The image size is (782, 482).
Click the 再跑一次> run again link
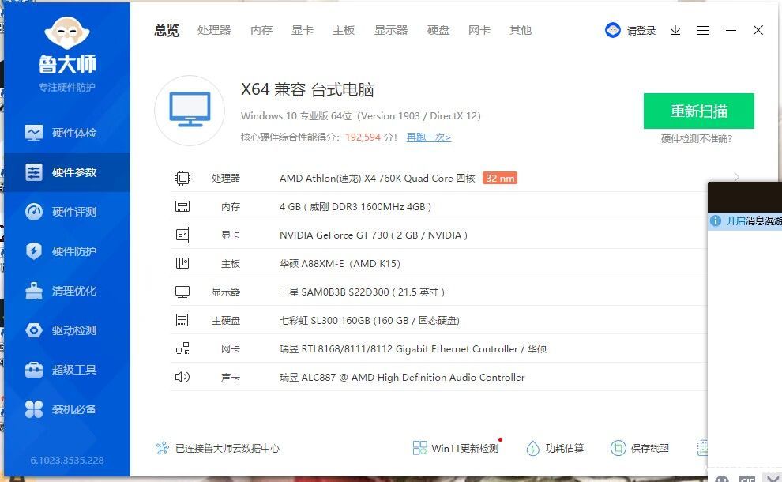pos(428,137)
